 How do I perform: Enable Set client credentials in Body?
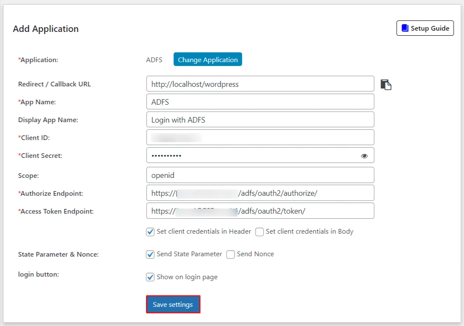pos(259,232)
